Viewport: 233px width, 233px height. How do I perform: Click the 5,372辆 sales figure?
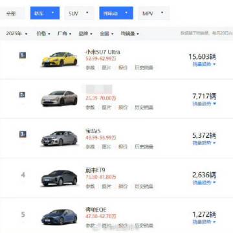[204, 135]
